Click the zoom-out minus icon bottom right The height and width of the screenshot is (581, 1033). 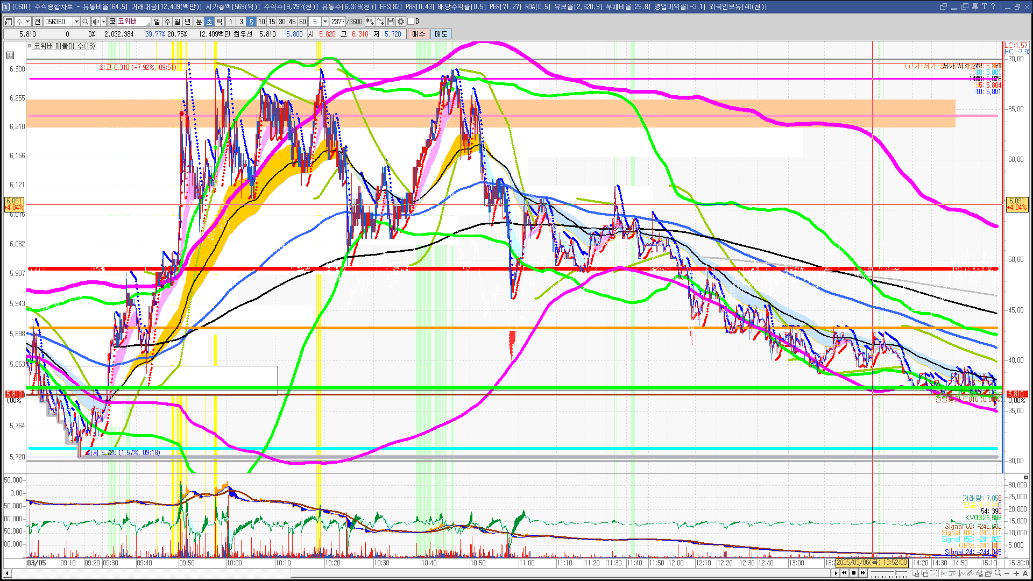pyautogui.click(x=1007, y=573)
